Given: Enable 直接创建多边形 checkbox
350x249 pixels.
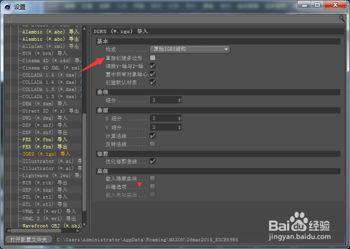Looking at the screenshot, I should [152, 58].
